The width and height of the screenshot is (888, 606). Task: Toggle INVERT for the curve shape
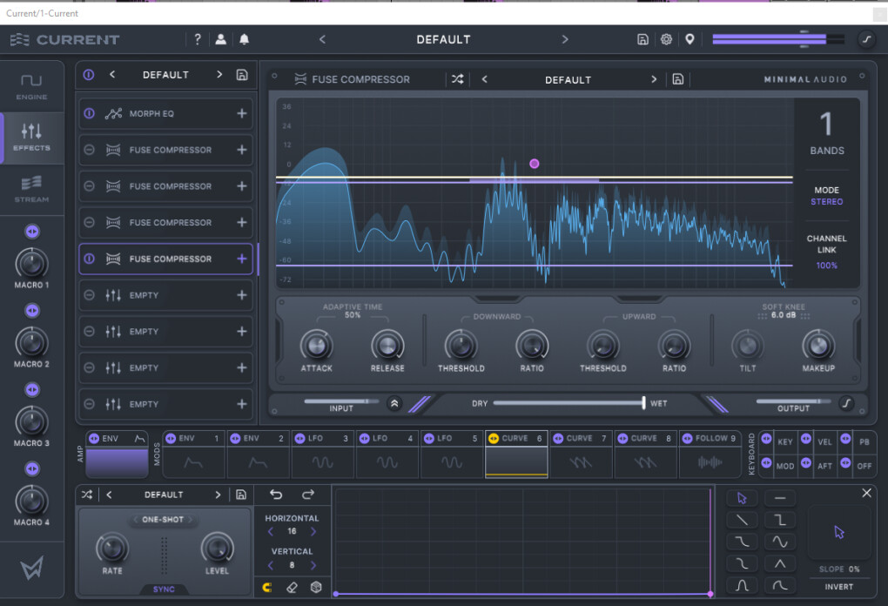click(838, 587)
